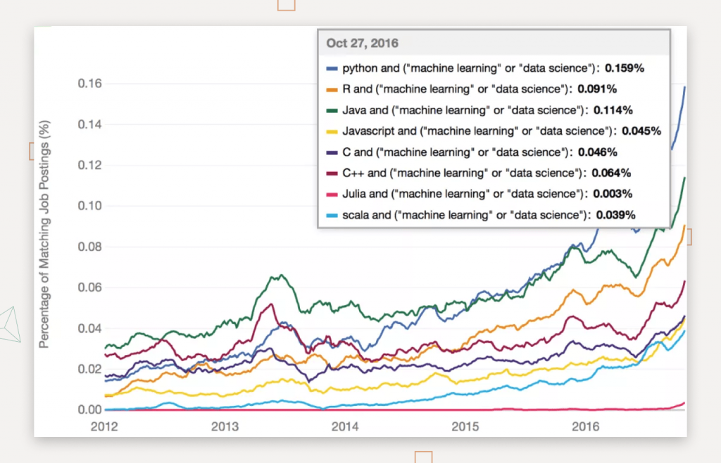Click the Oct 27, 2016 tooltip header
Viewport: 721px width, 463px height.
(363, 44)
